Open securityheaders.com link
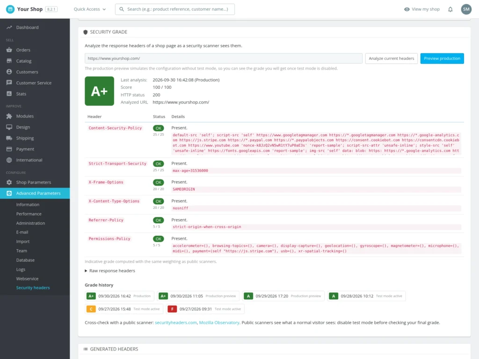Screen dimensions: 479x359 click(x=176, y=323)
